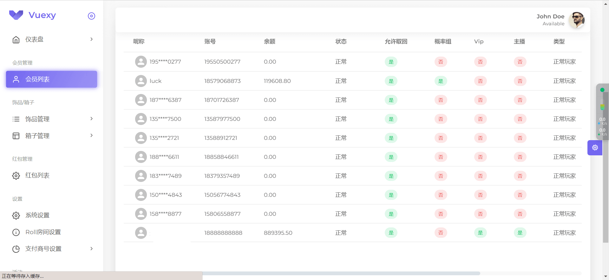Viewport: 609px width, 280px height.
Task: Toggle Vip badge for account 18888888888
Action: (480, 233)
